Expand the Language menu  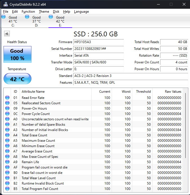(81, 12)
